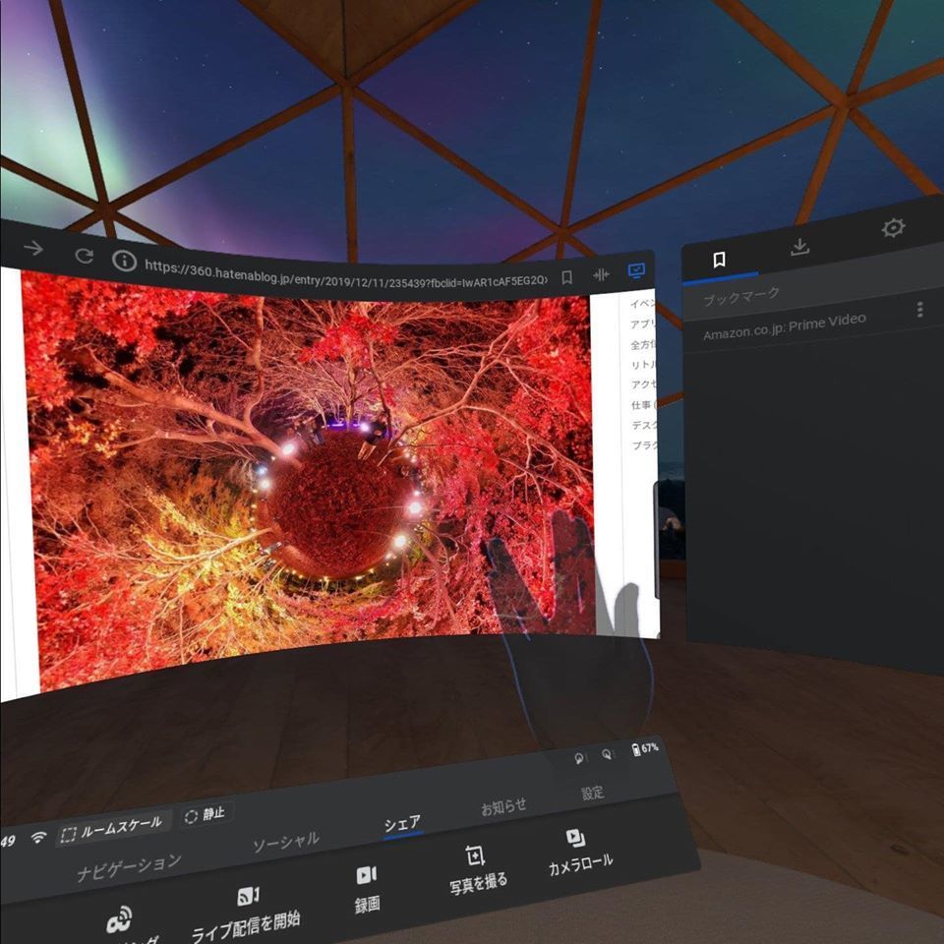Open the リトル category link in the sidebar
944x944 pixels.
point(643,364)
